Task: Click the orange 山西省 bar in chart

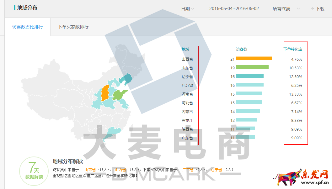Action: point(254,58)
